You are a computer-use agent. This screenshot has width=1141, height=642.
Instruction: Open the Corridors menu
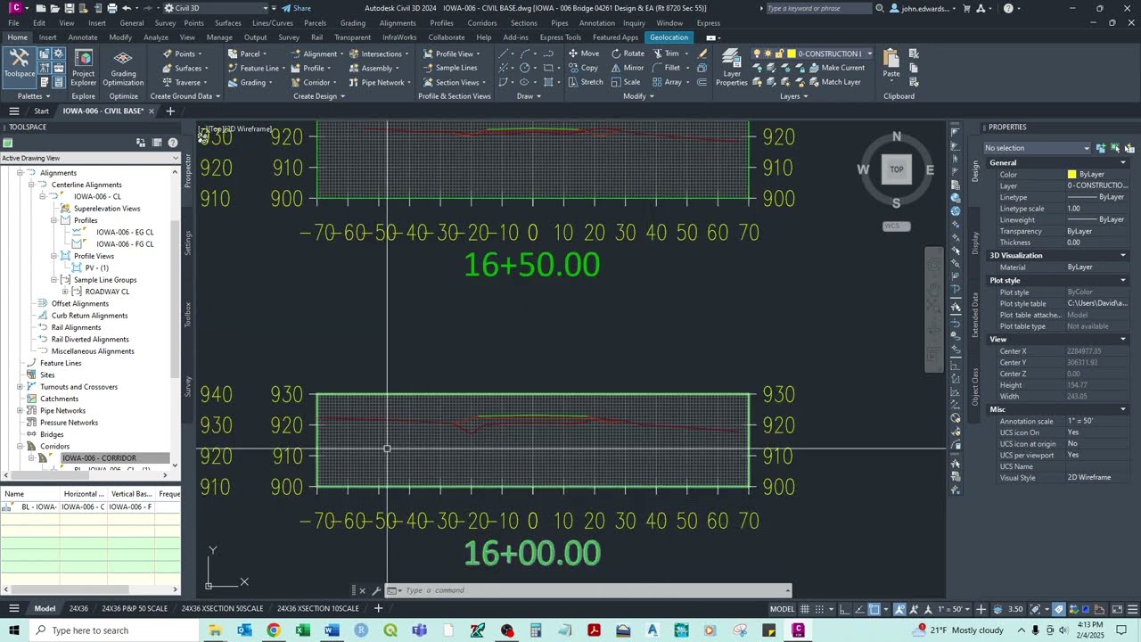[482, 23]
